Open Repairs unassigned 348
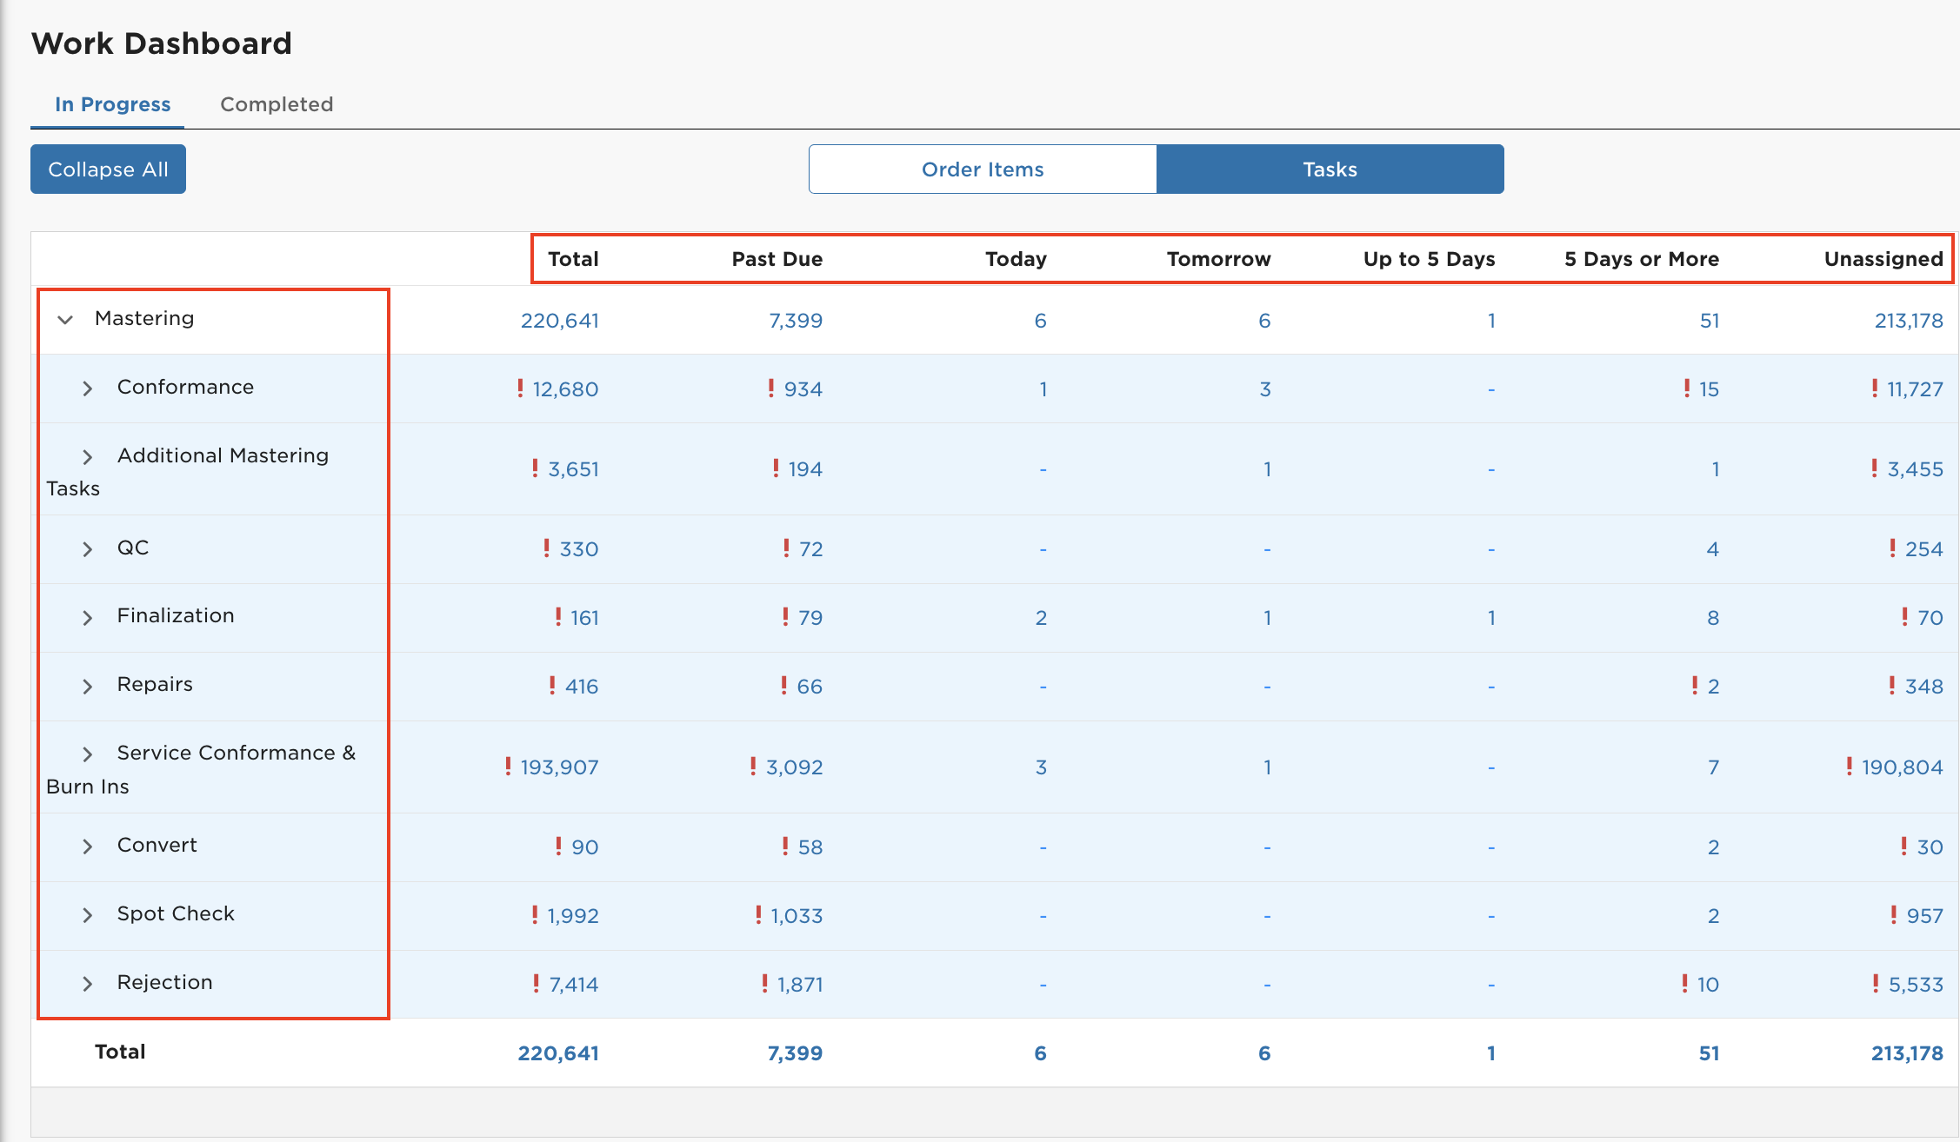1960x1142 pixels. coord(1923,687)
